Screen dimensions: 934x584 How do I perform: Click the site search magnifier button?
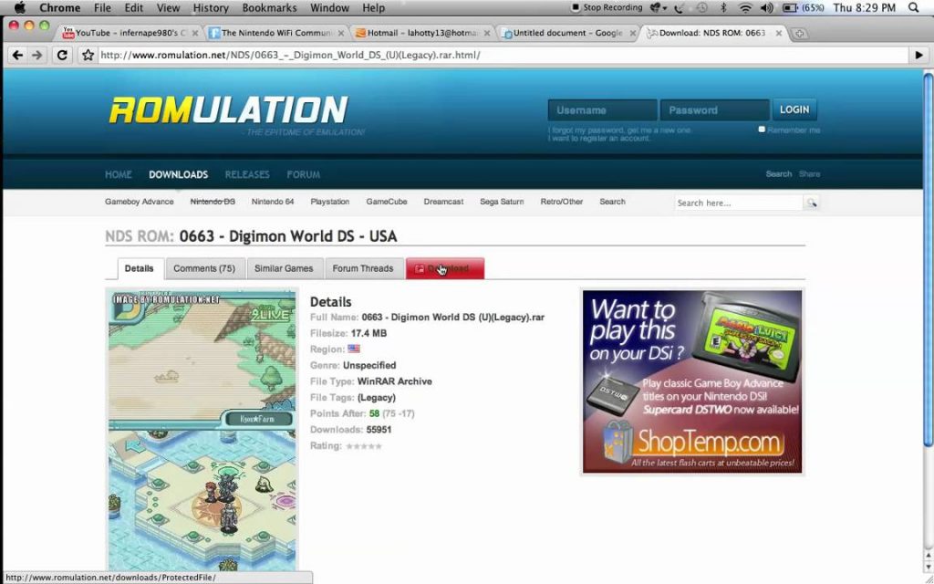point(811,203)
